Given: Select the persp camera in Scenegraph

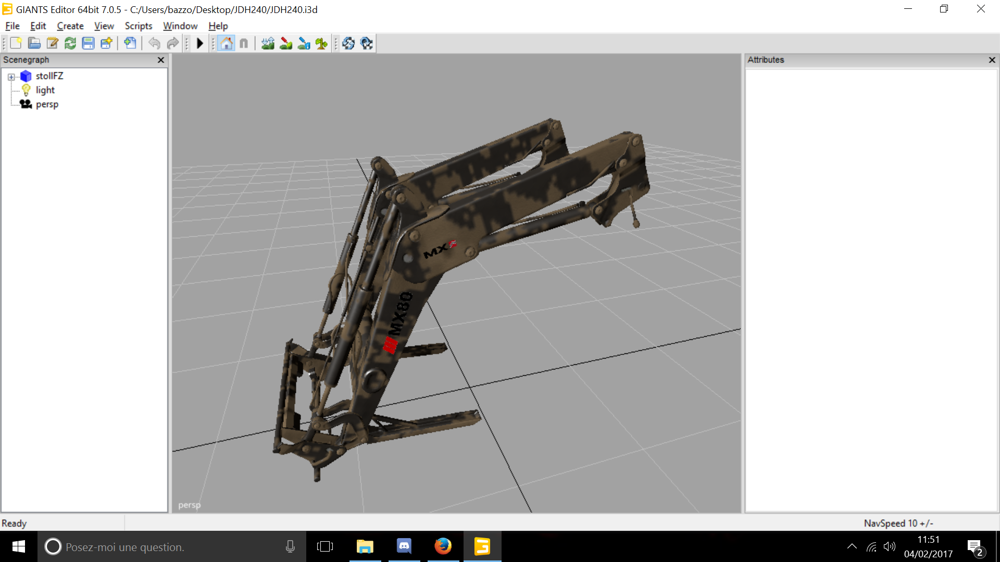Looking at the screenshot, I should click(x=47, y=104).
